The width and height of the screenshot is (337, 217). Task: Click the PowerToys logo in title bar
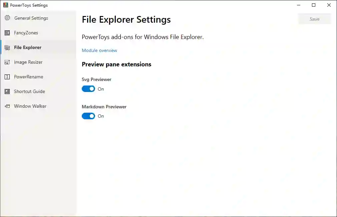click(x=6, y=5)
